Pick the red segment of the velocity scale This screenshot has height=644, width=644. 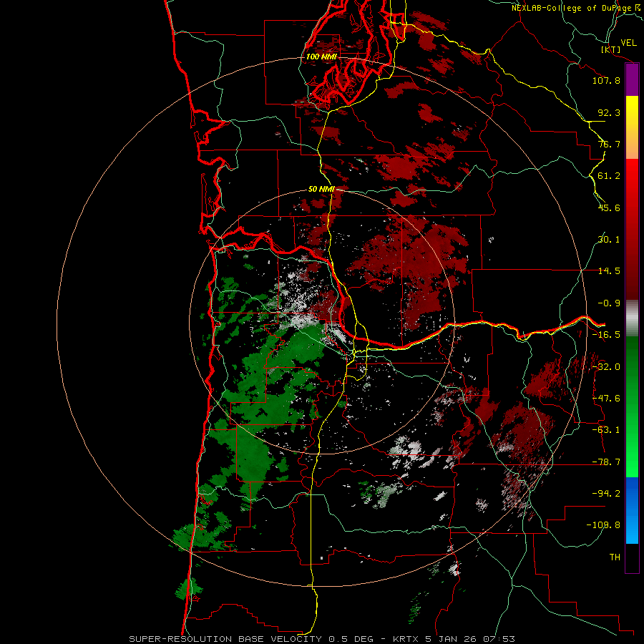coord(632,229)
